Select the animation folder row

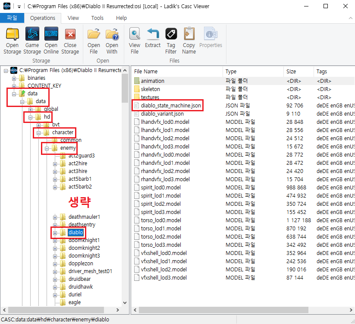click(x=243, y=81)
